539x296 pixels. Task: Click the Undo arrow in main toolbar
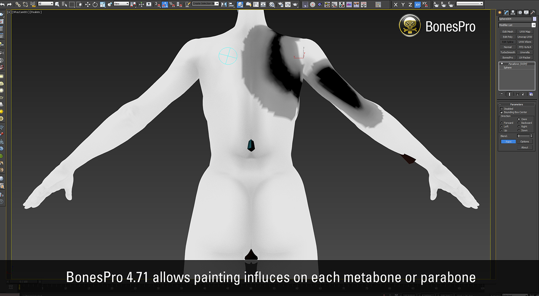(x=3, y=4)
